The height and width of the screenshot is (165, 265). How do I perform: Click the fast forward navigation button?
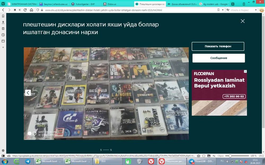tap(20, 10)
